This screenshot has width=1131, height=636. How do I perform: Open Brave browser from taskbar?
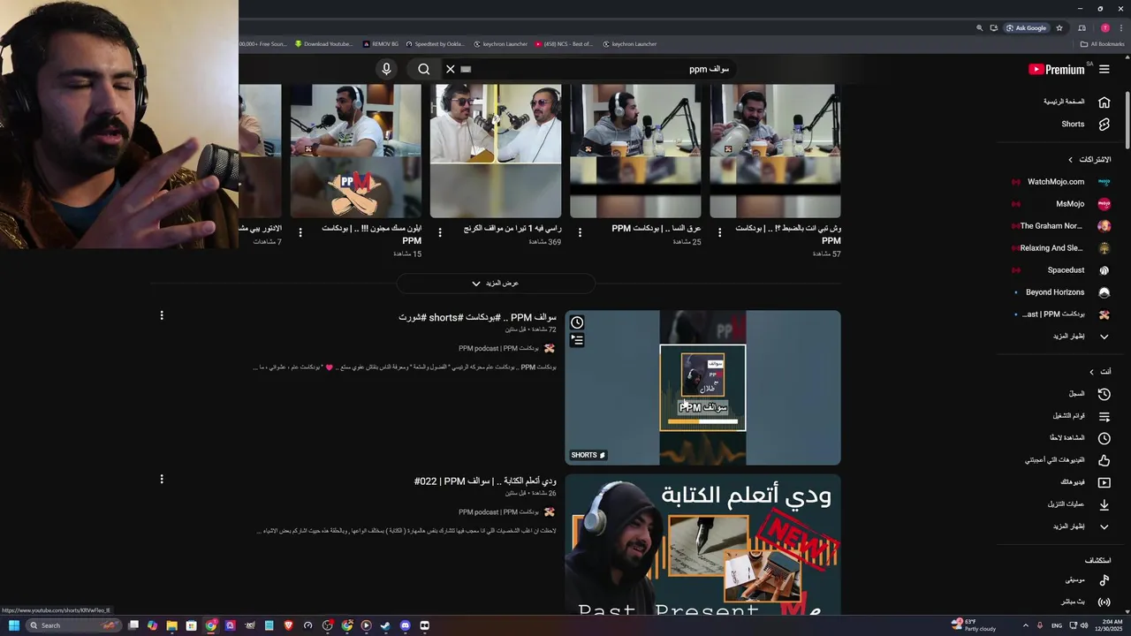point(288,625)
